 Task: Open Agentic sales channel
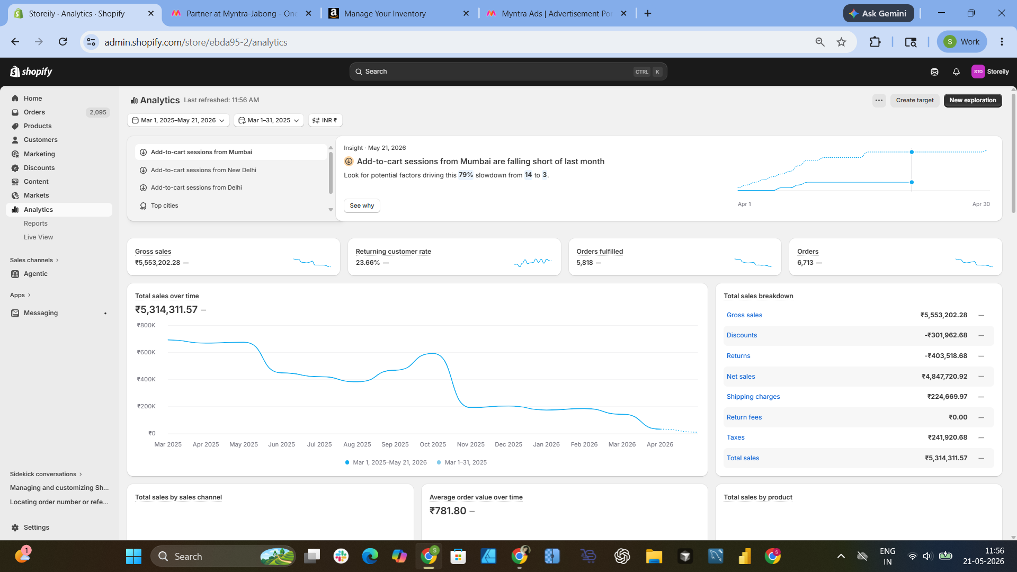[x=35, y=274]
